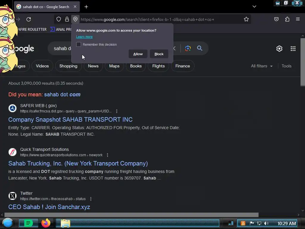Open options dots for Twitter result
Viewport: 305px width, 229px height.
pos(91,199)
